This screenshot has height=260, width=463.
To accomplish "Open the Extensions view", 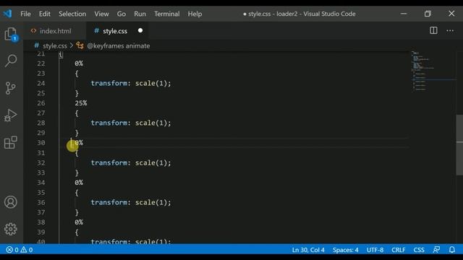I will pos(11,143).
